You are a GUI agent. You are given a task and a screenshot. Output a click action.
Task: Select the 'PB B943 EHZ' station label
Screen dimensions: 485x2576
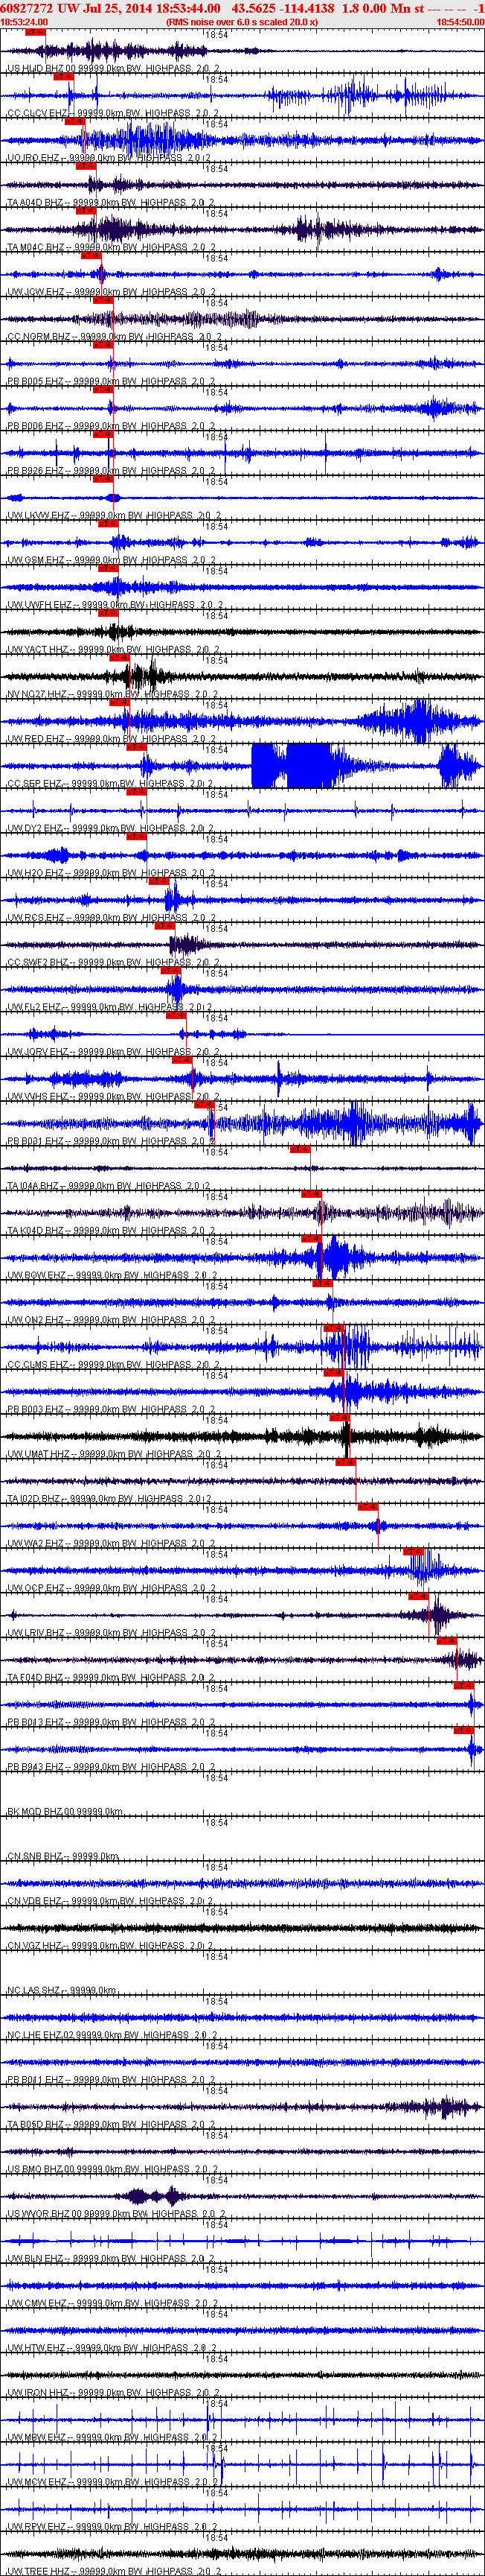click(x=36, y=1767)
